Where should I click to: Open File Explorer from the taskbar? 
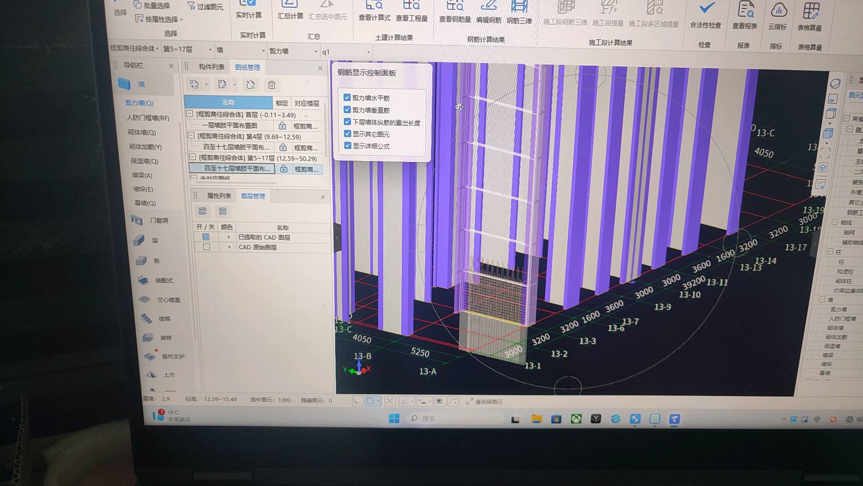536,419
